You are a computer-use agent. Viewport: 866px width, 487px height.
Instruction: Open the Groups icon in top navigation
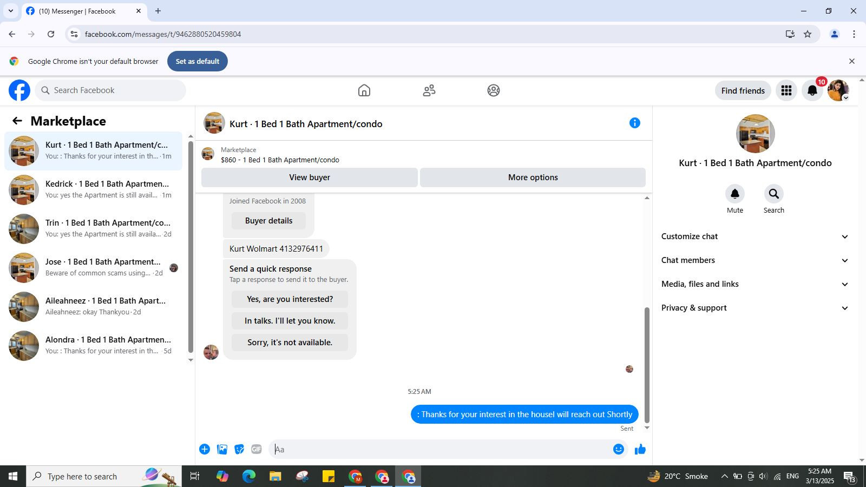tap(494, 90)
